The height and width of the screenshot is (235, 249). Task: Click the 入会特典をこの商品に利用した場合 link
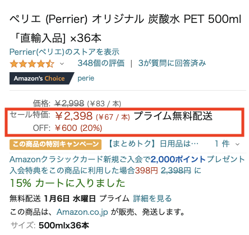coord(72,171)
